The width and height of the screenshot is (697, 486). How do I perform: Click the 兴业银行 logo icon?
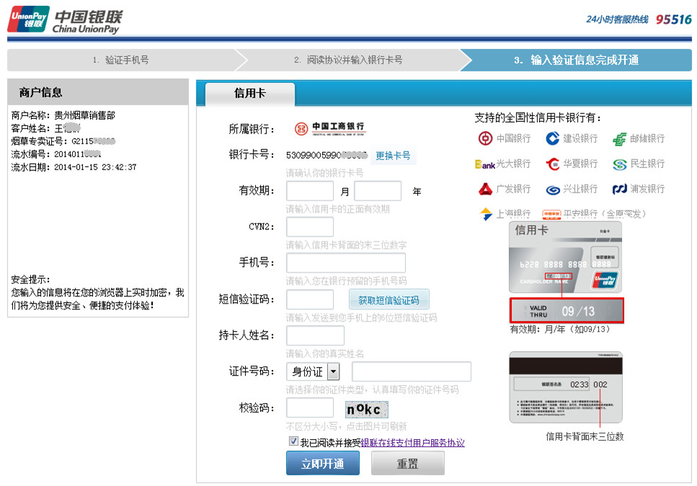click(553, 190)
